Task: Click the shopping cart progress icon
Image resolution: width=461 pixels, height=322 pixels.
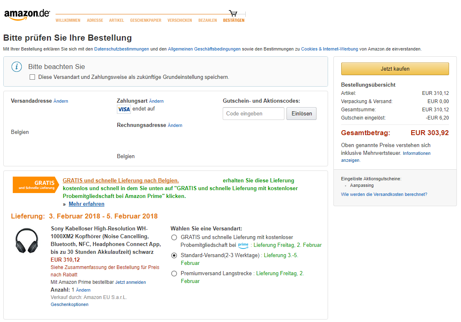Action: [233, 13]
